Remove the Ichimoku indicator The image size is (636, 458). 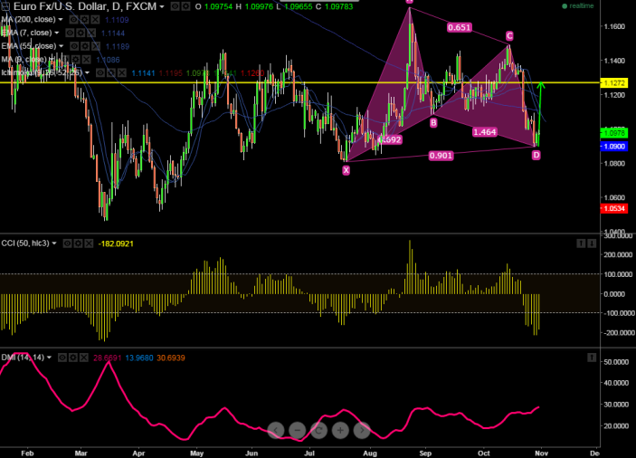[x=122, y=73]
